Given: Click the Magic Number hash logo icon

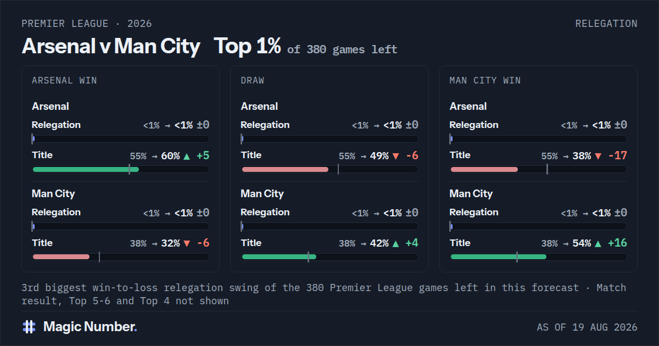Looking at the screenshot, I should (29, 327).
